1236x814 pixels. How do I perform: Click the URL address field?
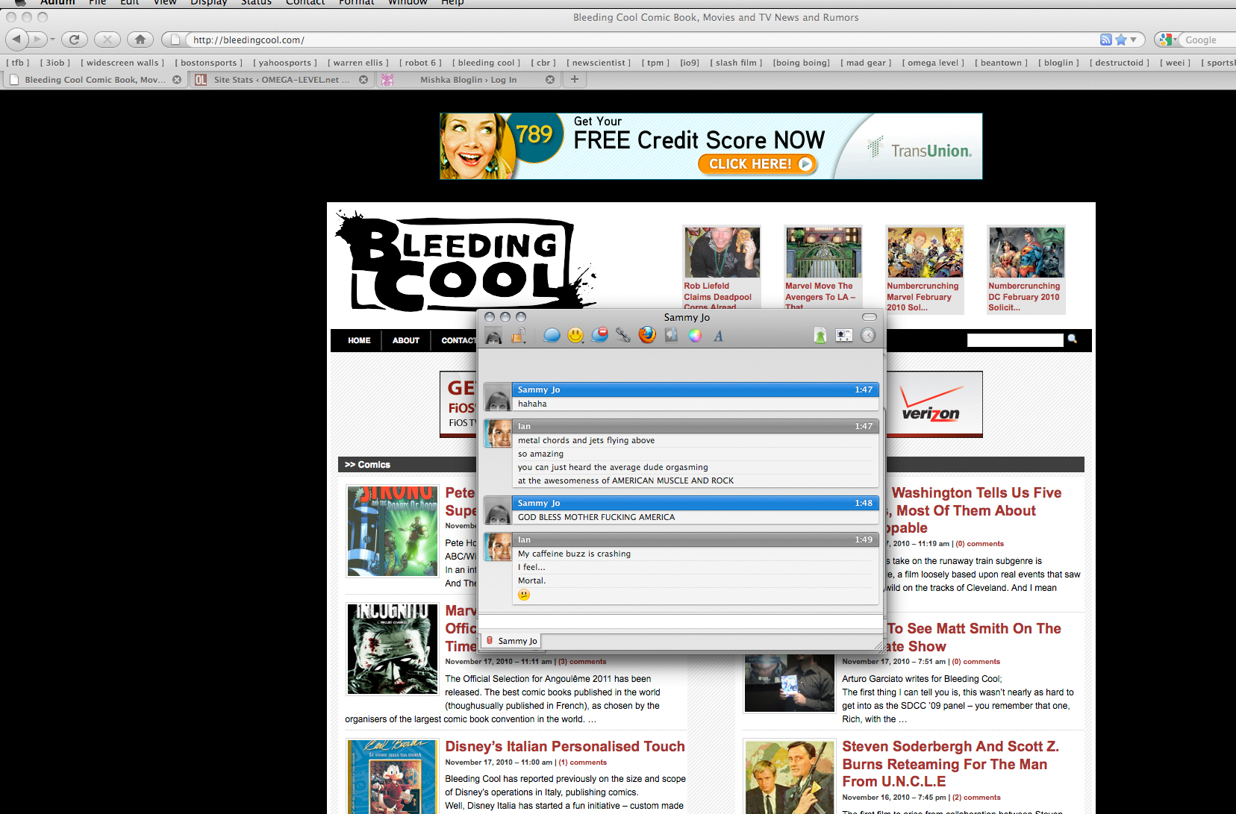tap(642, 40)
